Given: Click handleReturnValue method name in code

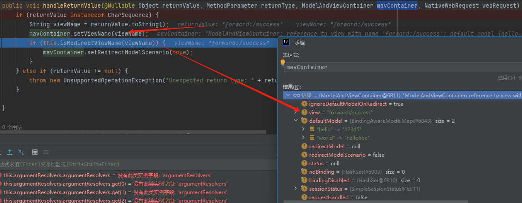Looking at the screenshot, I should pyautogui.click(x=70, y=6).
